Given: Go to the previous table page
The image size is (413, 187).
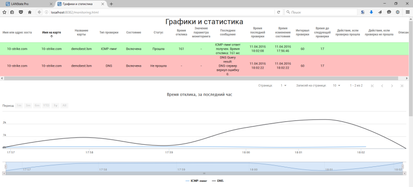Looking at the screenshot, I should (382, 86).
